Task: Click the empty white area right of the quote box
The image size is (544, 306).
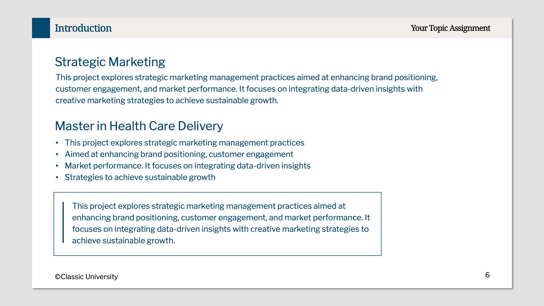Action: tap(445, 224)
